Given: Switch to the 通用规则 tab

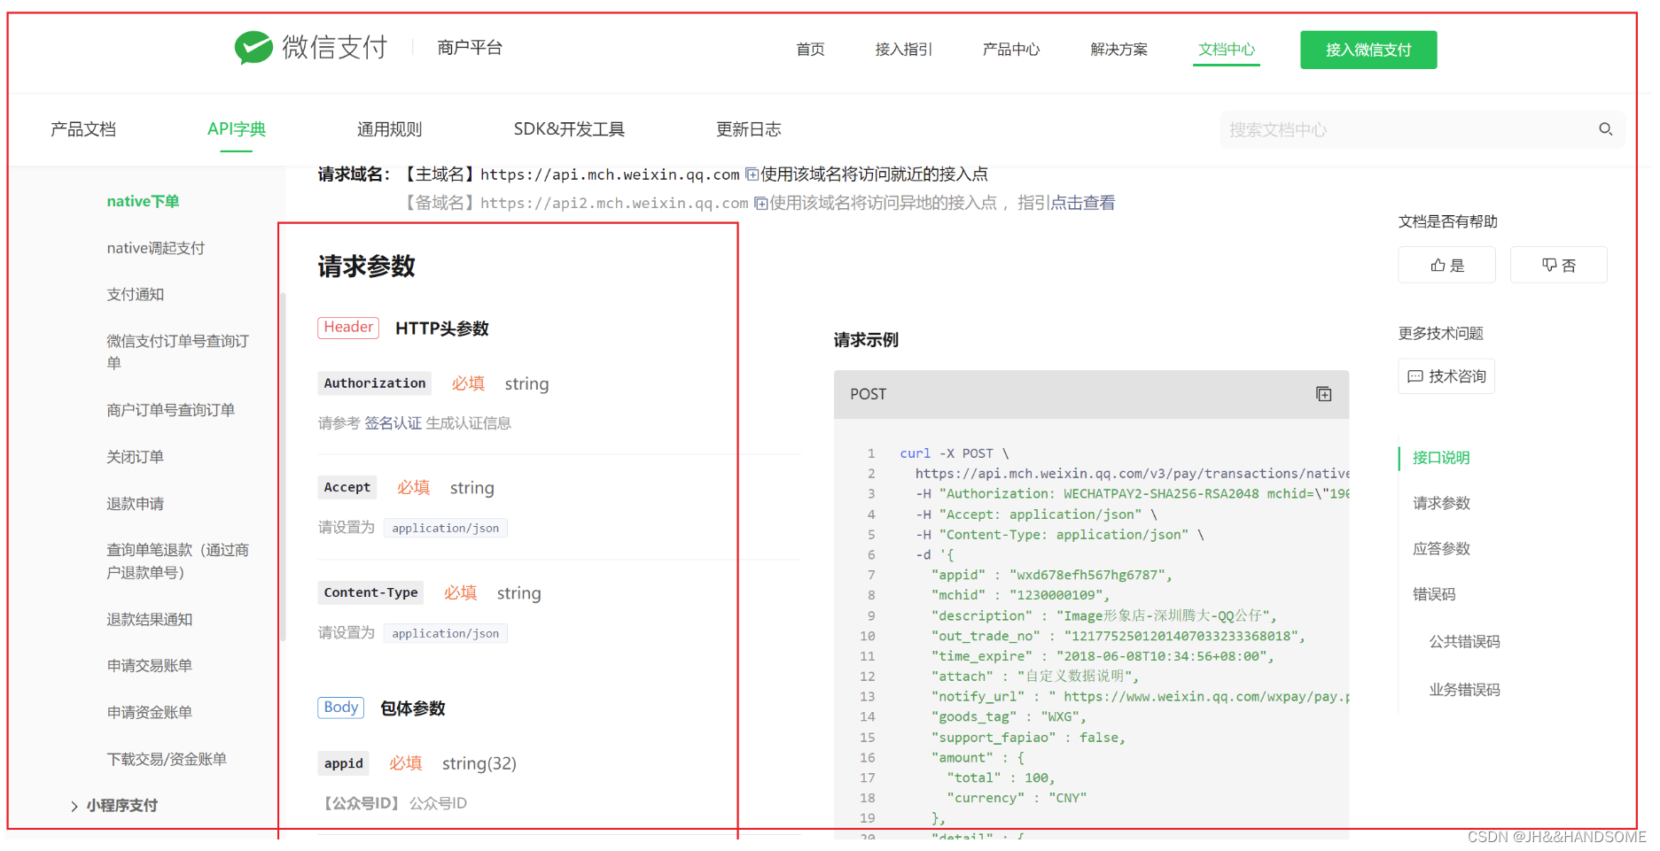Looking at the screenshot, I should [x=389, y=129].
